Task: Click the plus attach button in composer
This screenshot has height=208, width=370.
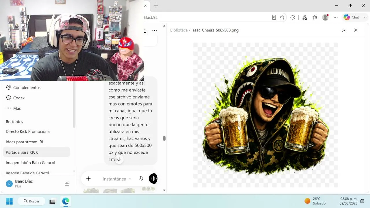Action: pos(88,179)
